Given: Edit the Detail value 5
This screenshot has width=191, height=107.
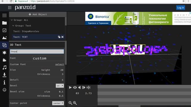Looking at the screenshot, I should [x=62, y=80].
